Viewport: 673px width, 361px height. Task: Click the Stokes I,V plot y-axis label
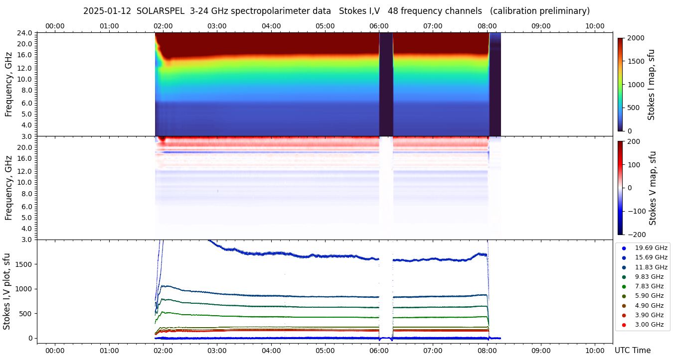(7, 291)
